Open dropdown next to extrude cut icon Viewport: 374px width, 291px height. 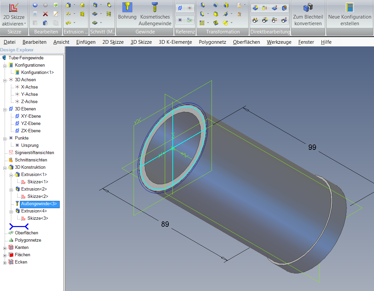(101, 5)
